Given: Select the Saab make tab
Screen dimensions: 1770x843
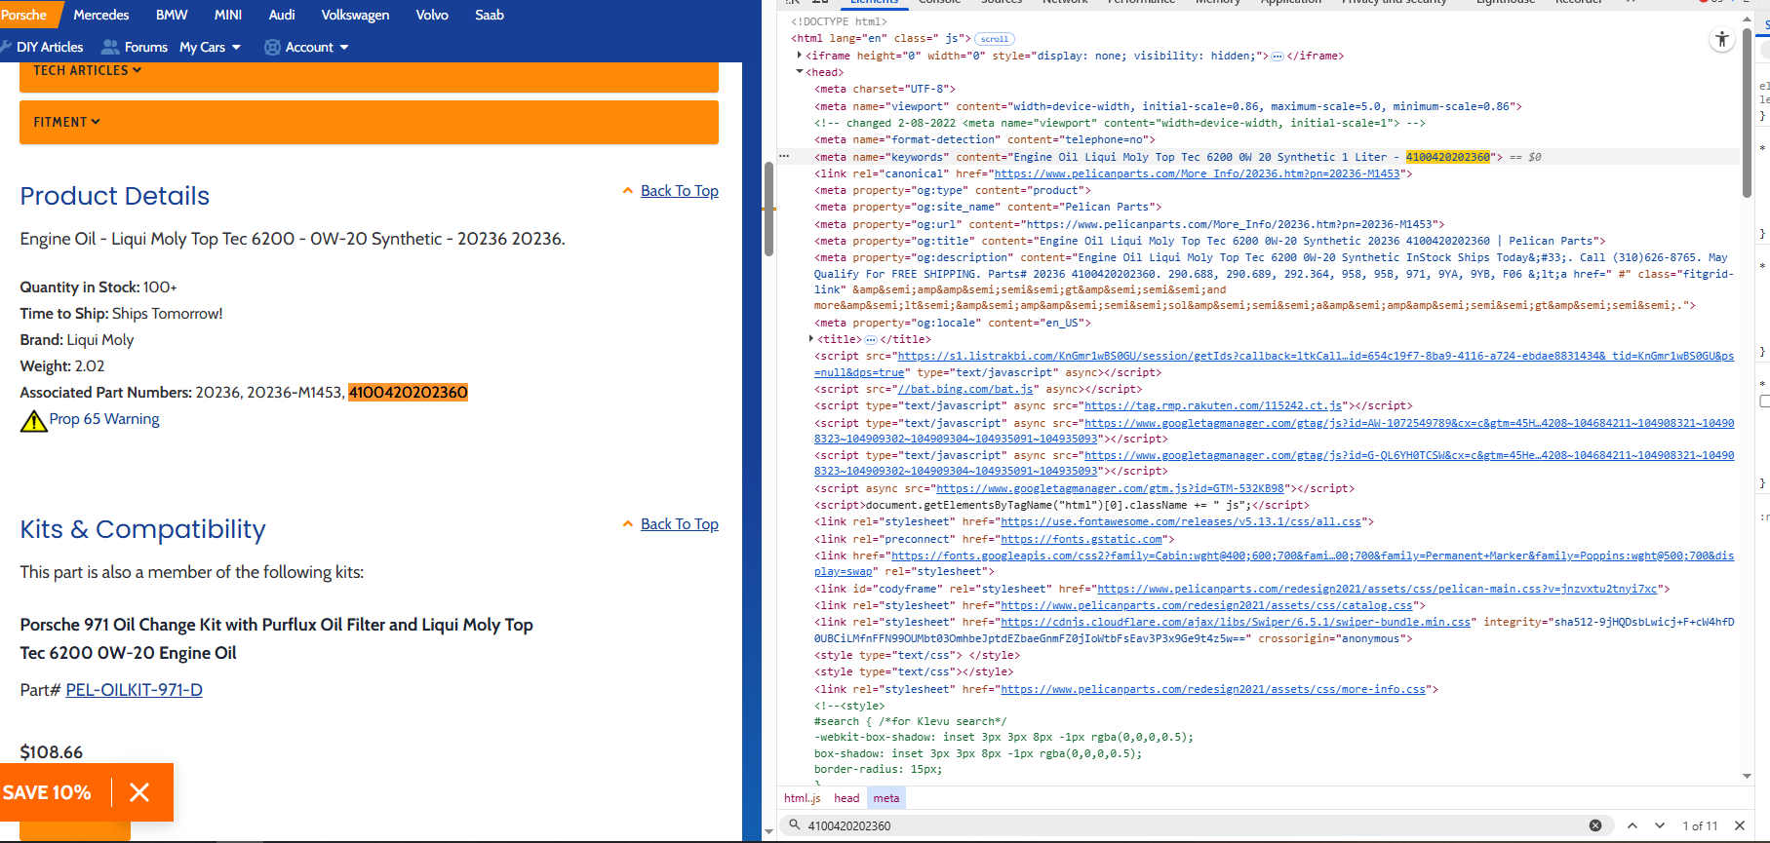Looking at the screenshot, I should 490,15.
